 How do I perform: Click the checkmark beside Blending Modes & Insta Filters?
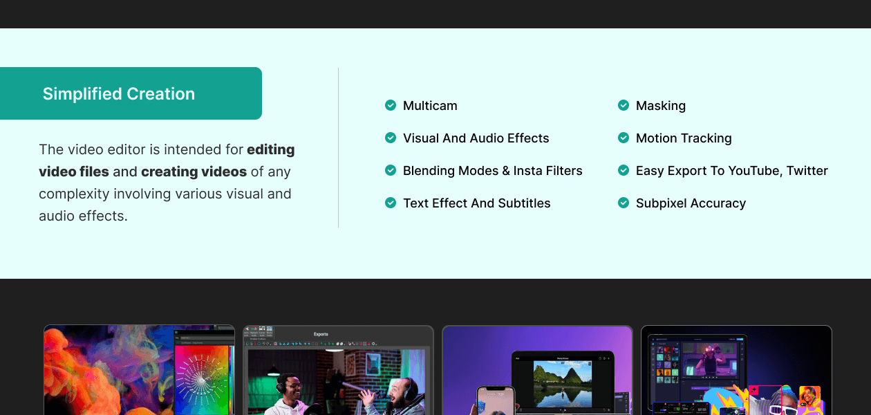391,170
